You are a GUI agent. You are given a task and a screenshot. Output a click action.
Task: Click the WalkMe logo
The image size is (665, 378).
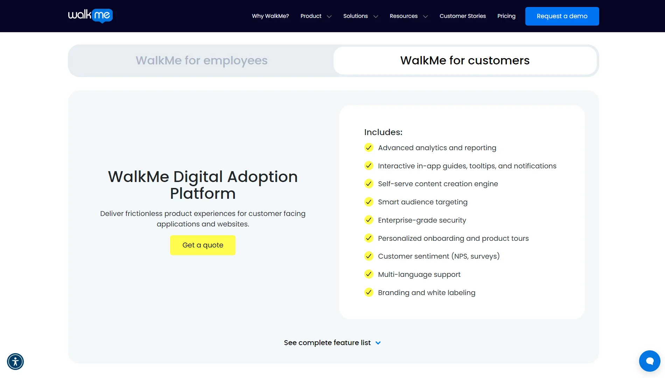point(90,16)
